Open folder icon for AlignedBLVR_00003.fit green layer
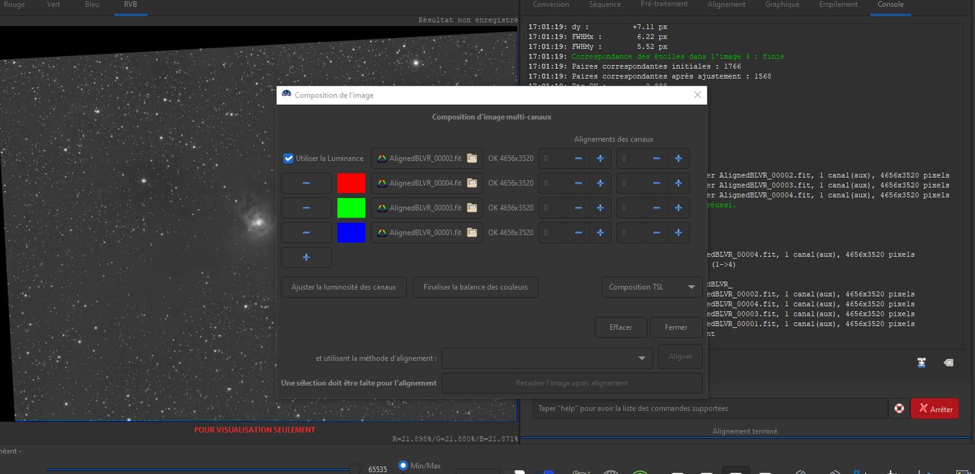Screen dimensions: 975x474 click(472, 208)
